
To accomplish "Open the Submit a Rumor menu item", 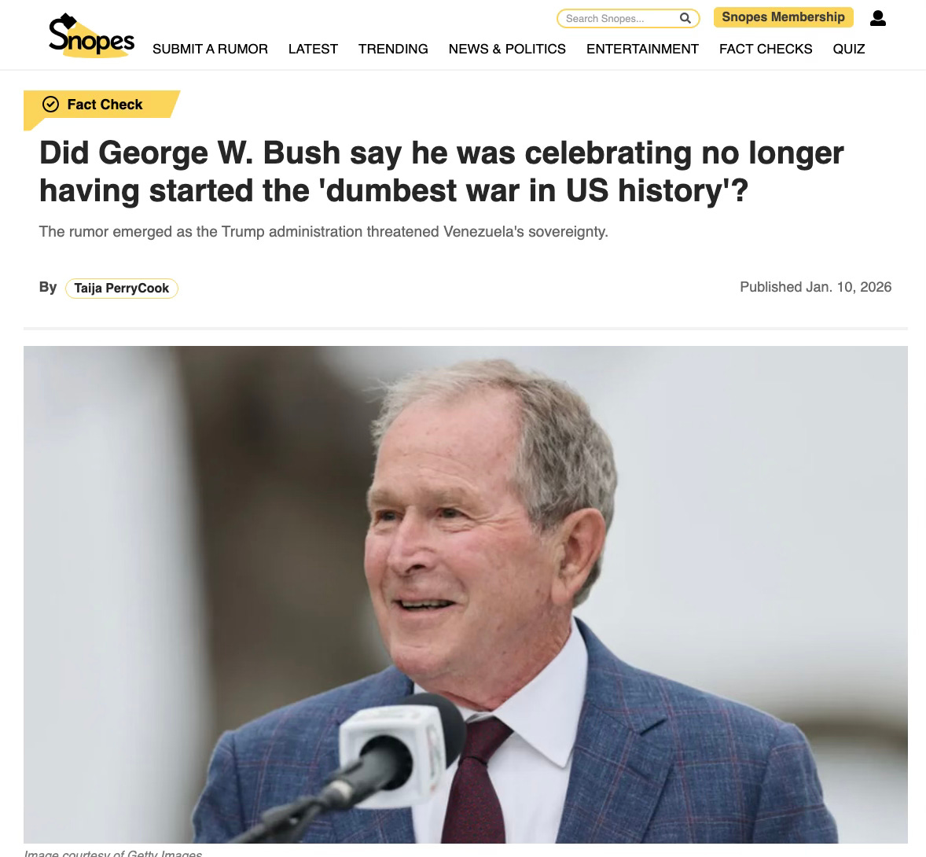I will tap(210, 49).
